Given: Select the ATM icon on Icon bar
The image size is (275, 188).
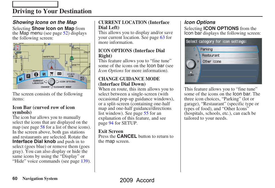Looking at the screenshot, I should pyautogui.click(x=59, y=74).
